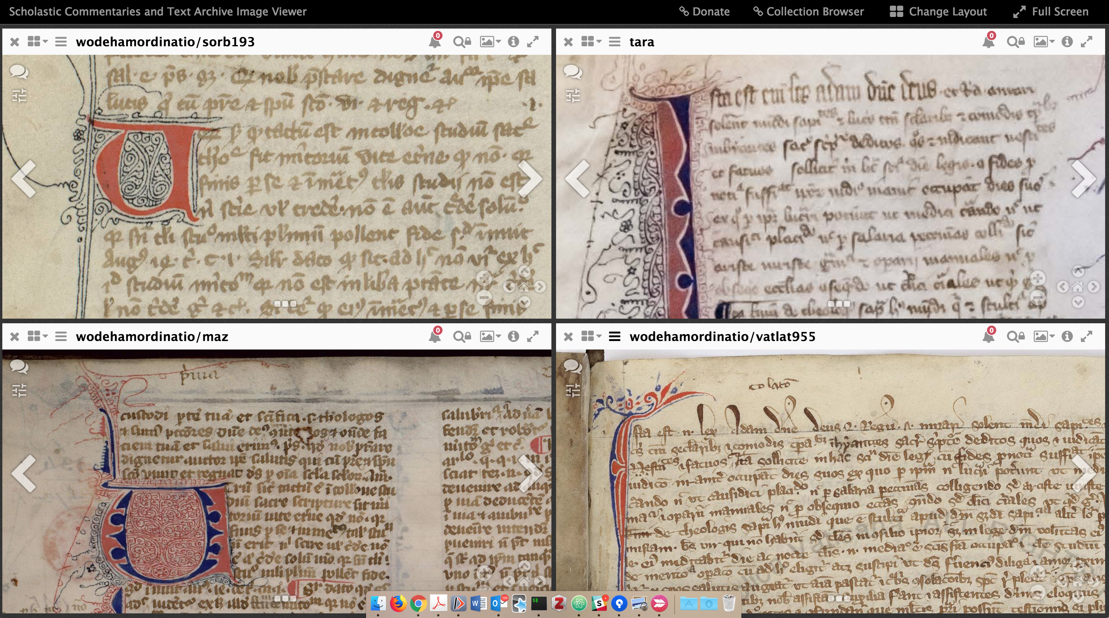Open the Donate link

[x=704, y=12]
